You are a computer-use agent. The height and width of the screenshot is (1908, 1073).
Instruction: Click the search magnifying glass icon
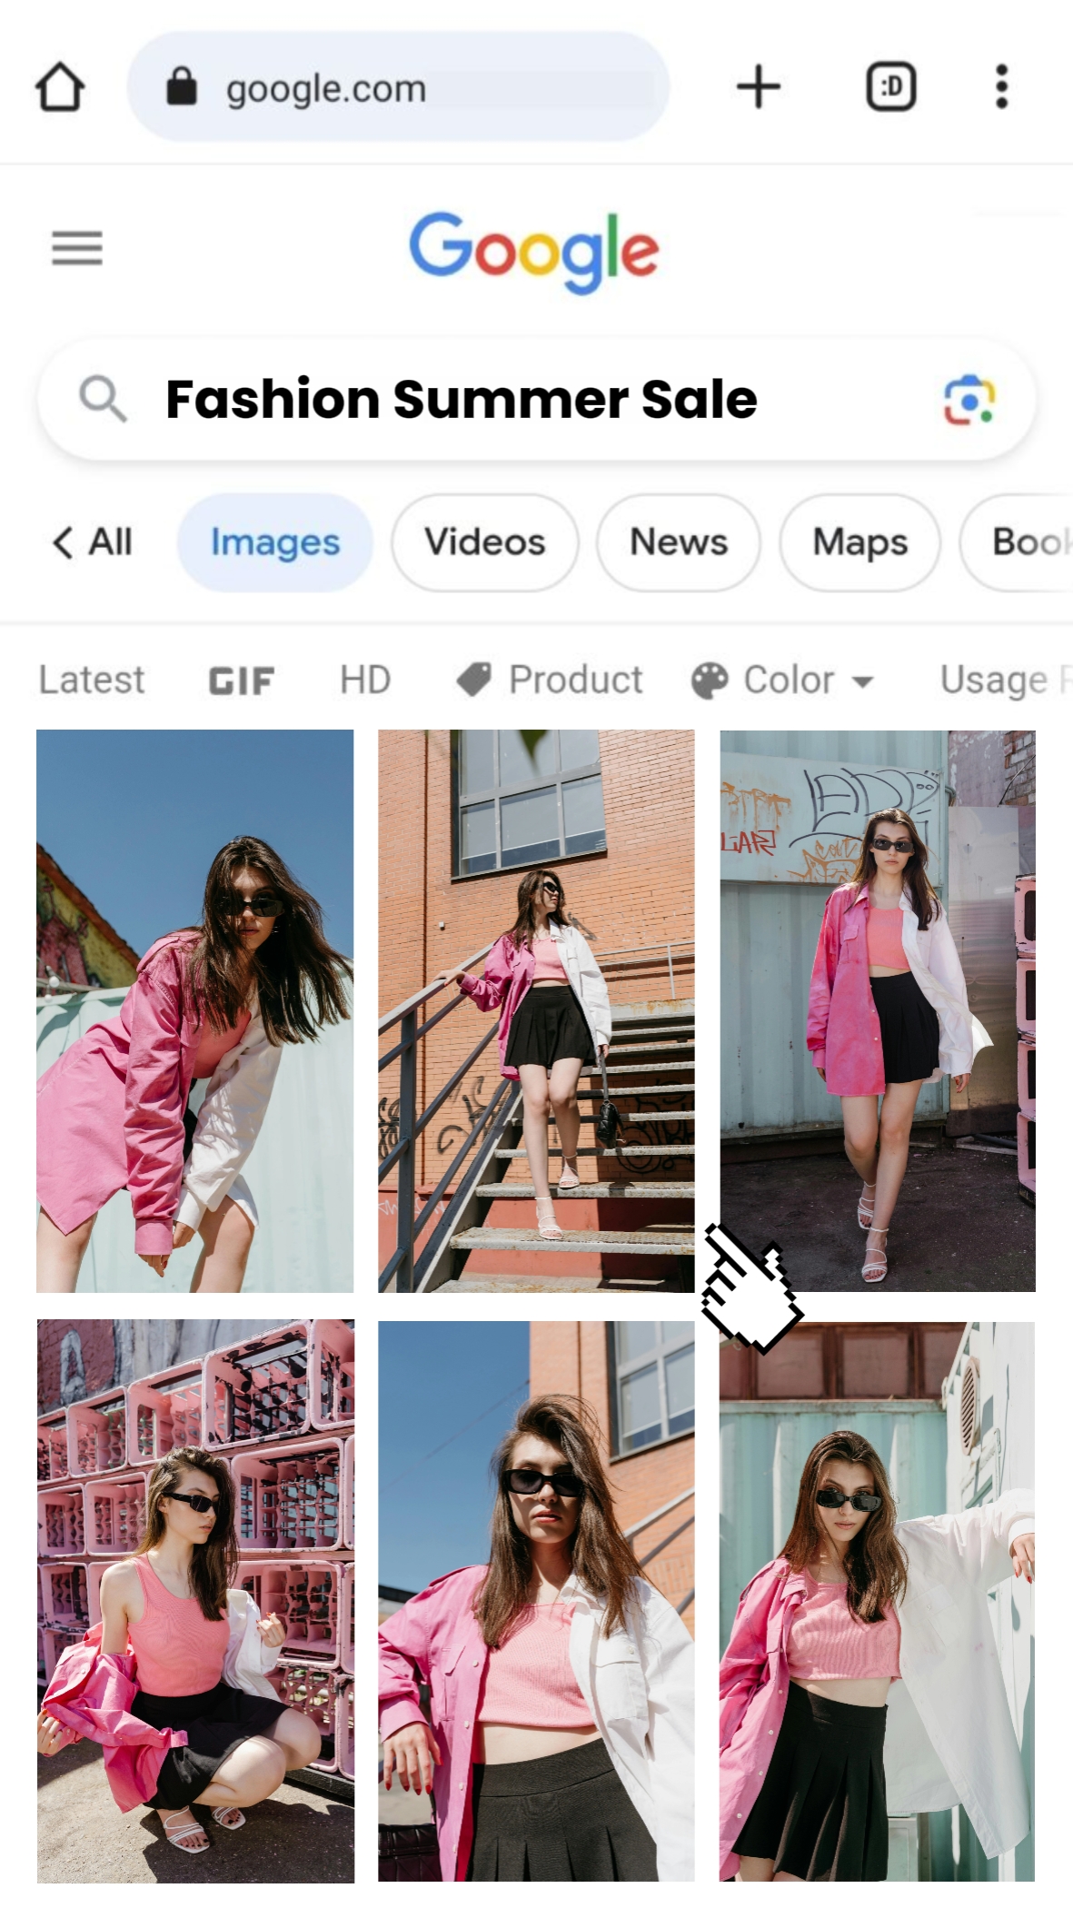[103, 400]
